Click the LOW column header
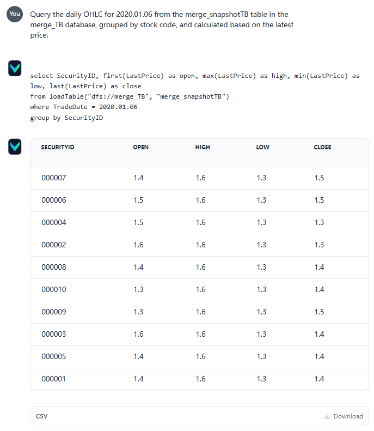This screenshot has width=374, height=431. pyautogui.click(x=262, y=147)
